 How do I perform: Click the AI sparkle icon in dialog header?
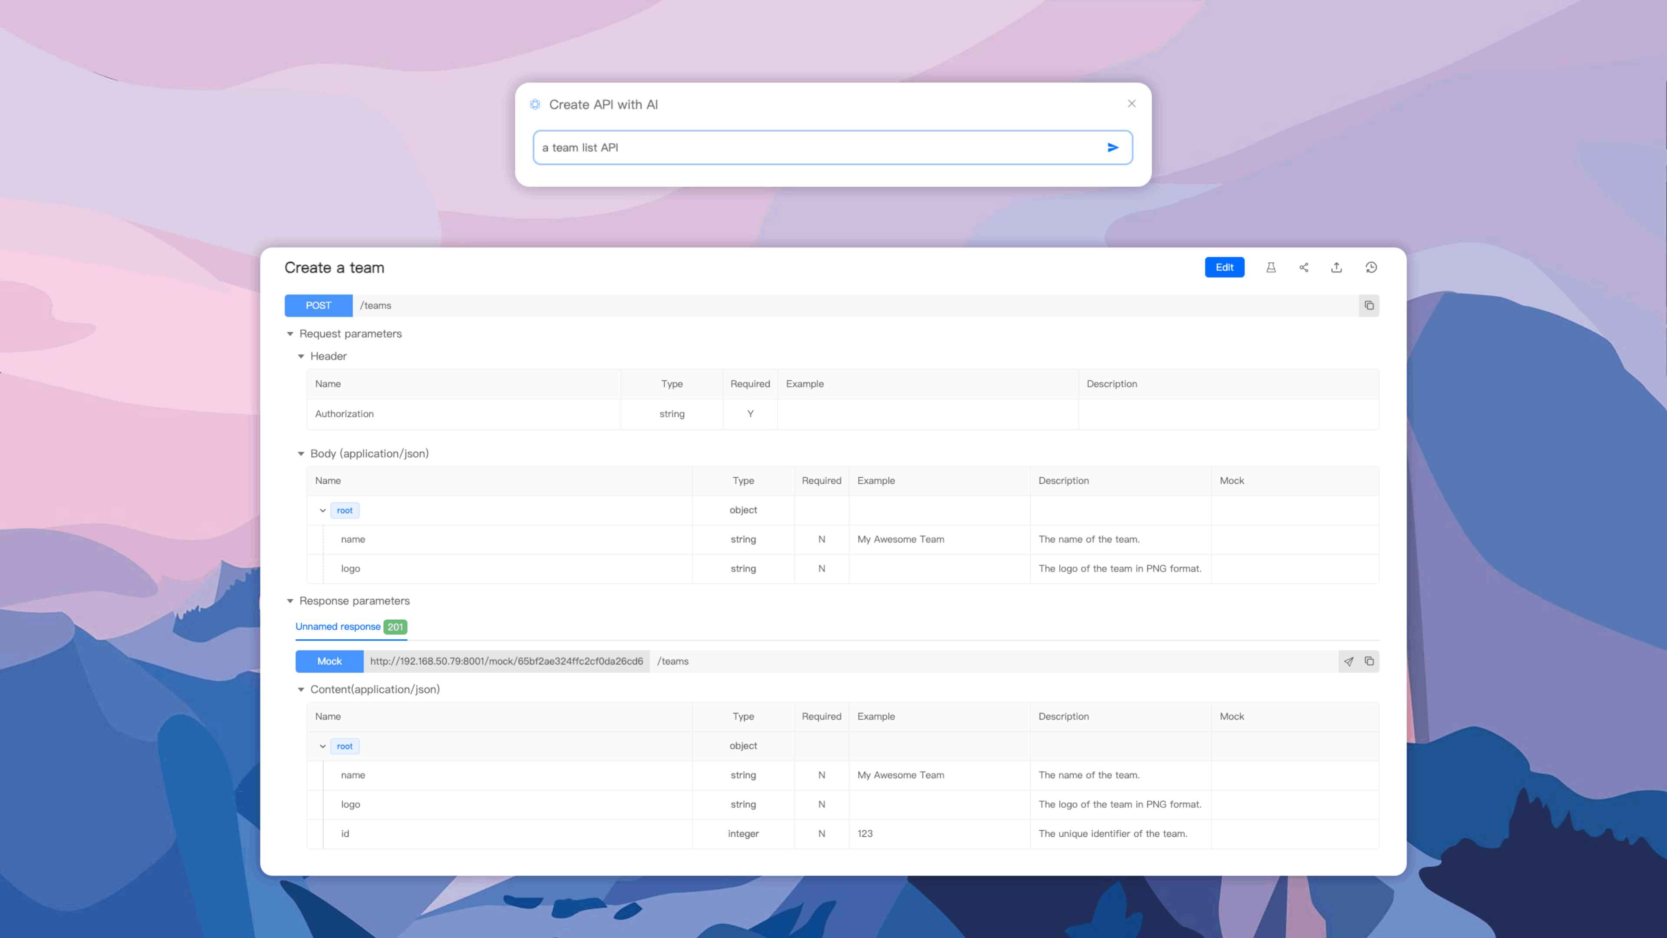(535, 104)
